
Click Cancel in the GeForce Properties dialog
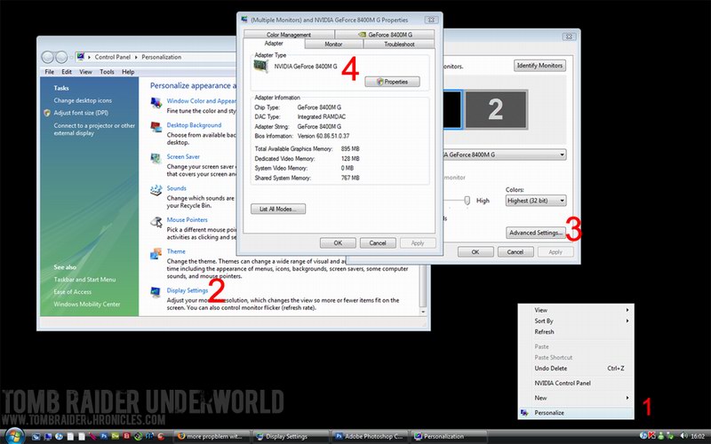[378, 242]
